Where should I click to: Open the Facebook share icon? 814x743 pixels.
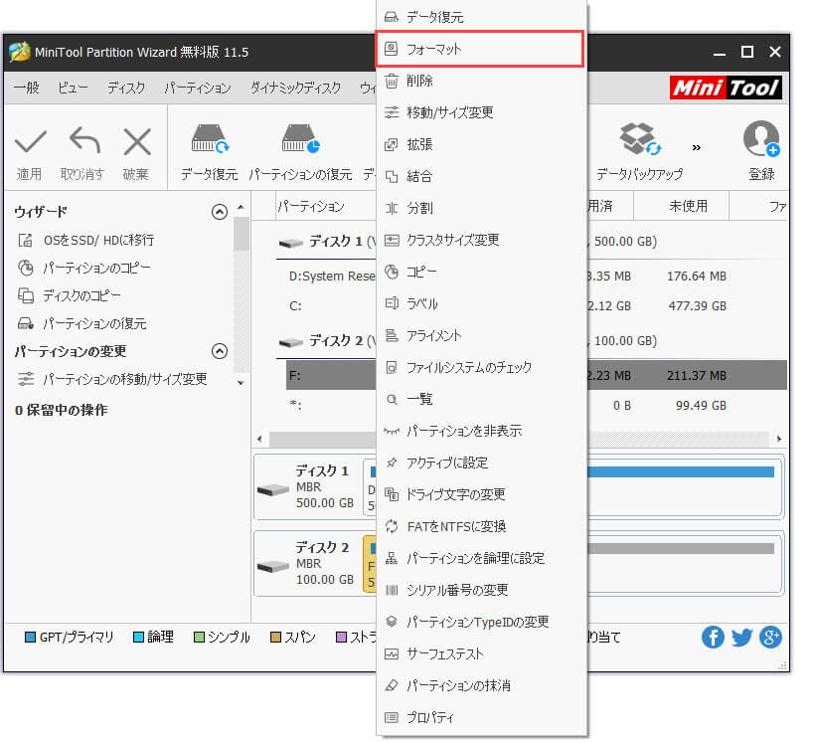pos(713,638)
